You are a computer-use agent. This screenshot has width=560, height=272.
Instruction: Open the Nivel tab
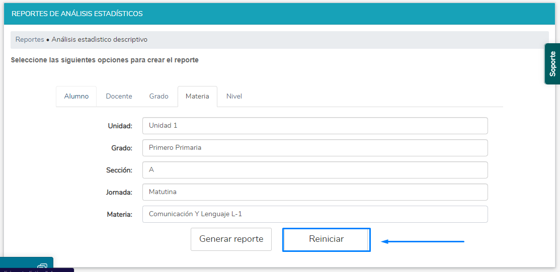(x=234, y=97)
